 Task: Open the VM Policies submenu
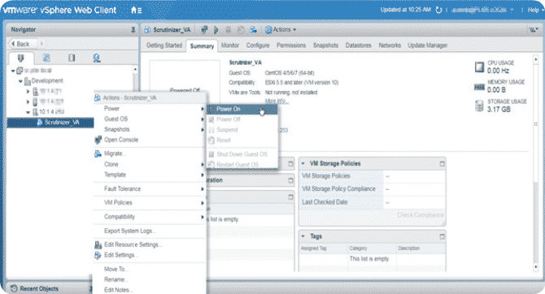(150, 203)
